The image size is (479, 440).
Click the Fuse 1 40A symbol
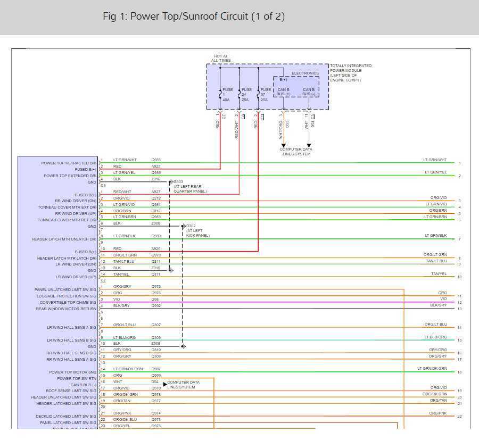pyautogui.click(x=220, y=94)
